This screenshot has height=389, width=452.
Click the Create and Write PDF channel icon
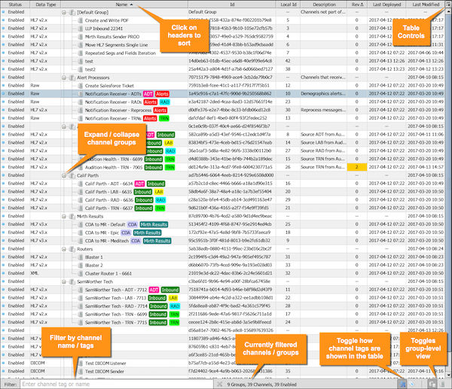pyautogui.click(x=79, y=20)
